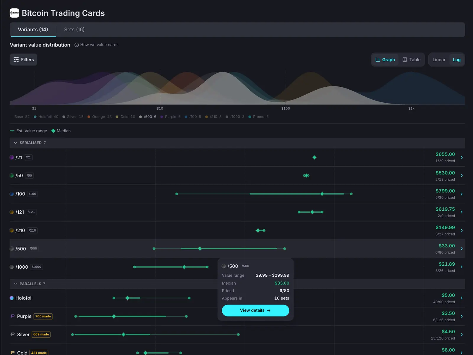473x355 pixels.
Task: Open /1000 row chevron arrow
Action: click(x=461, y=267)
